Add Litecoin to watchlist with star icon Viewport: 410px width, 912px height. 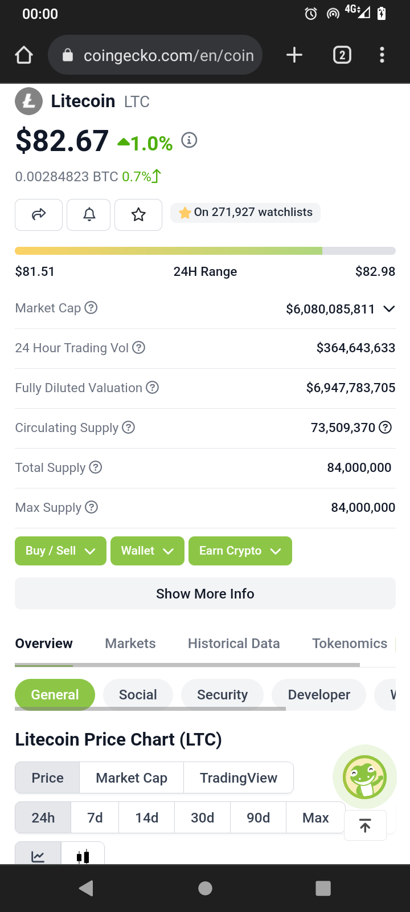point(138,215)
